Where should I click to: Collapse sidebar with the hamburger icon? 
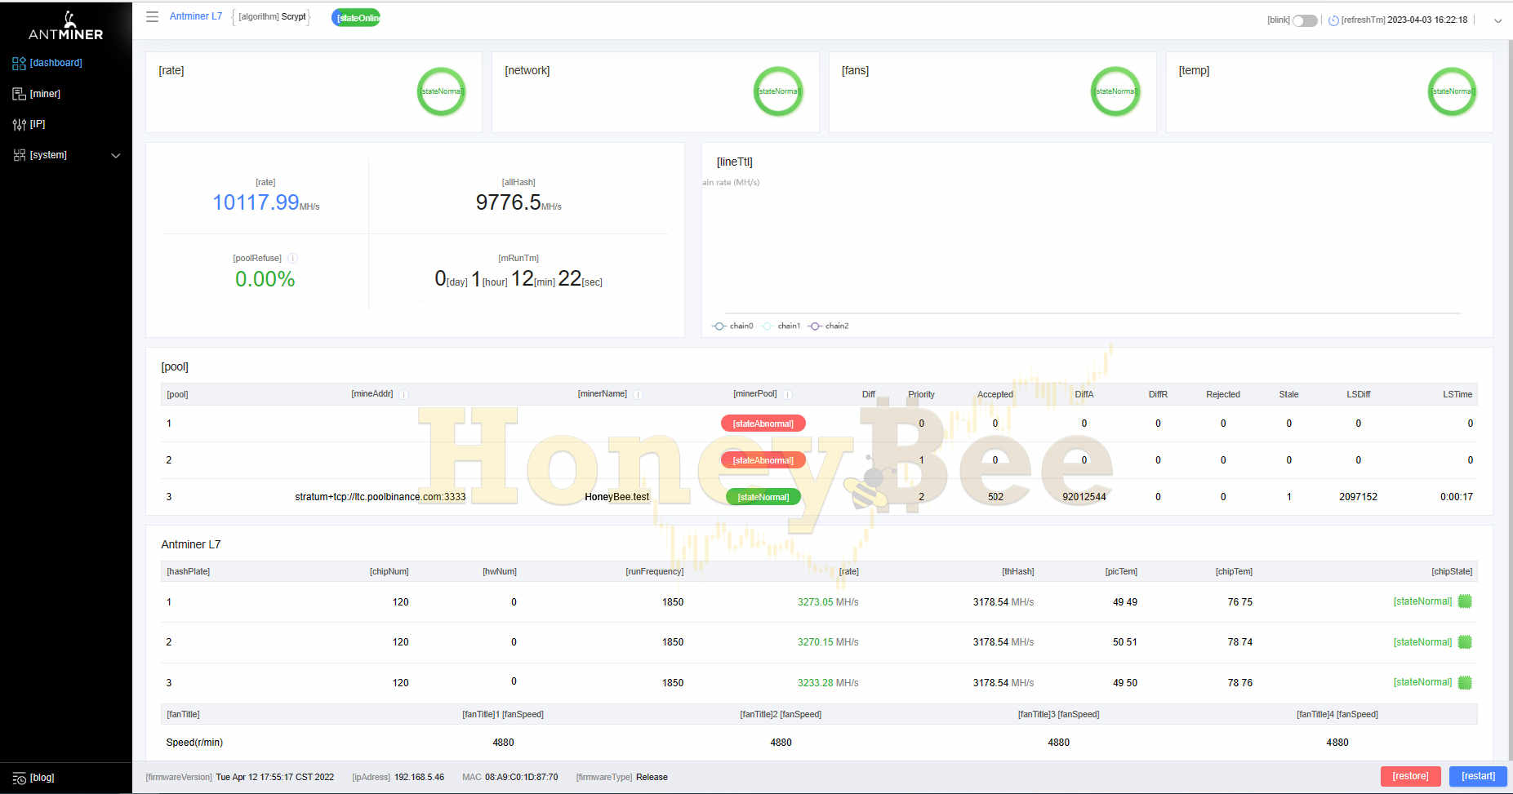coord(152,16)
